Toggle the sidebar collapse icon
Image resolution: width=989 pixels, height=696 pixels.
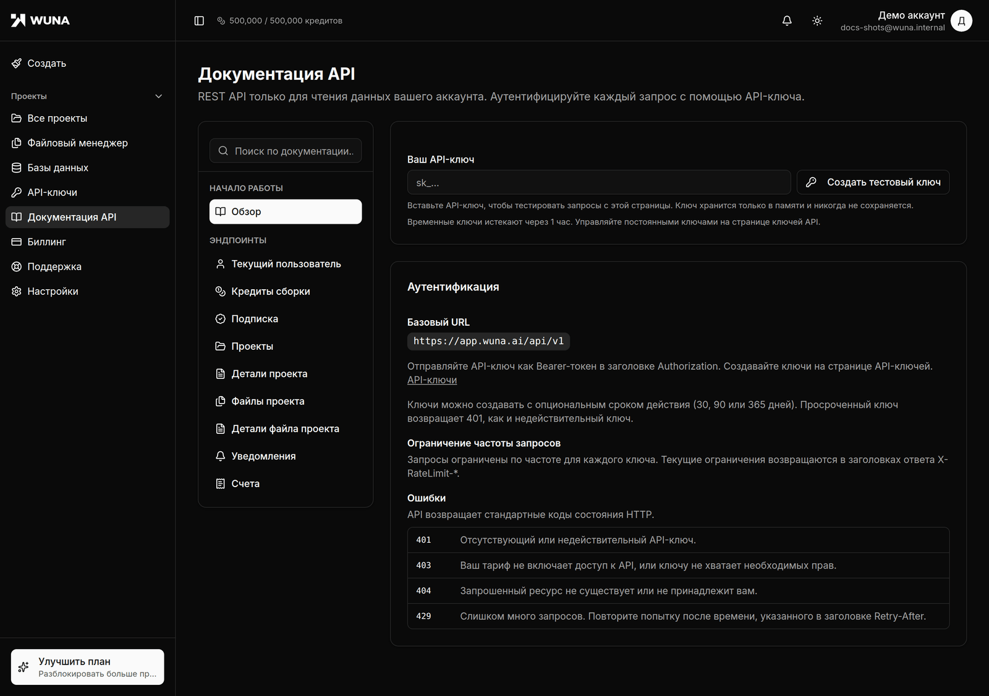[199, 20]
